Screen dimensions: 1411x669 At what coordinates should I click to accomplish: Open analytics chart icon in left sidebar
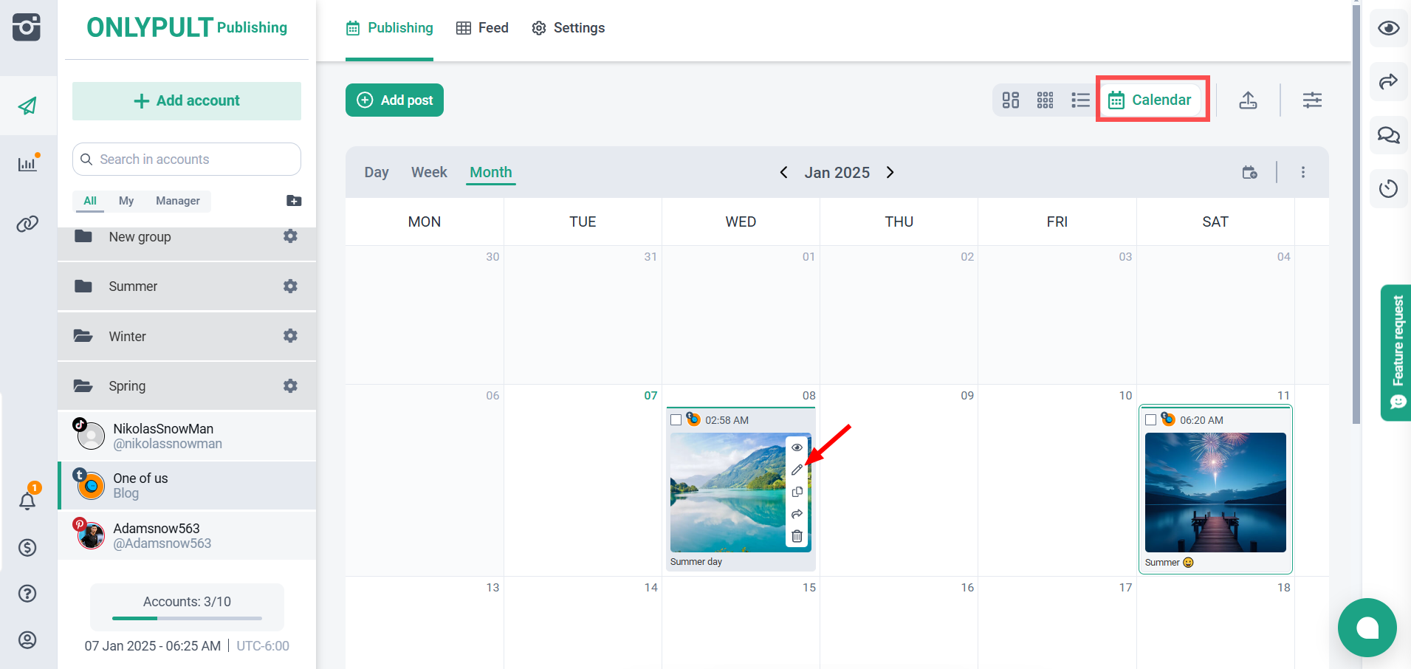[27, 164]
